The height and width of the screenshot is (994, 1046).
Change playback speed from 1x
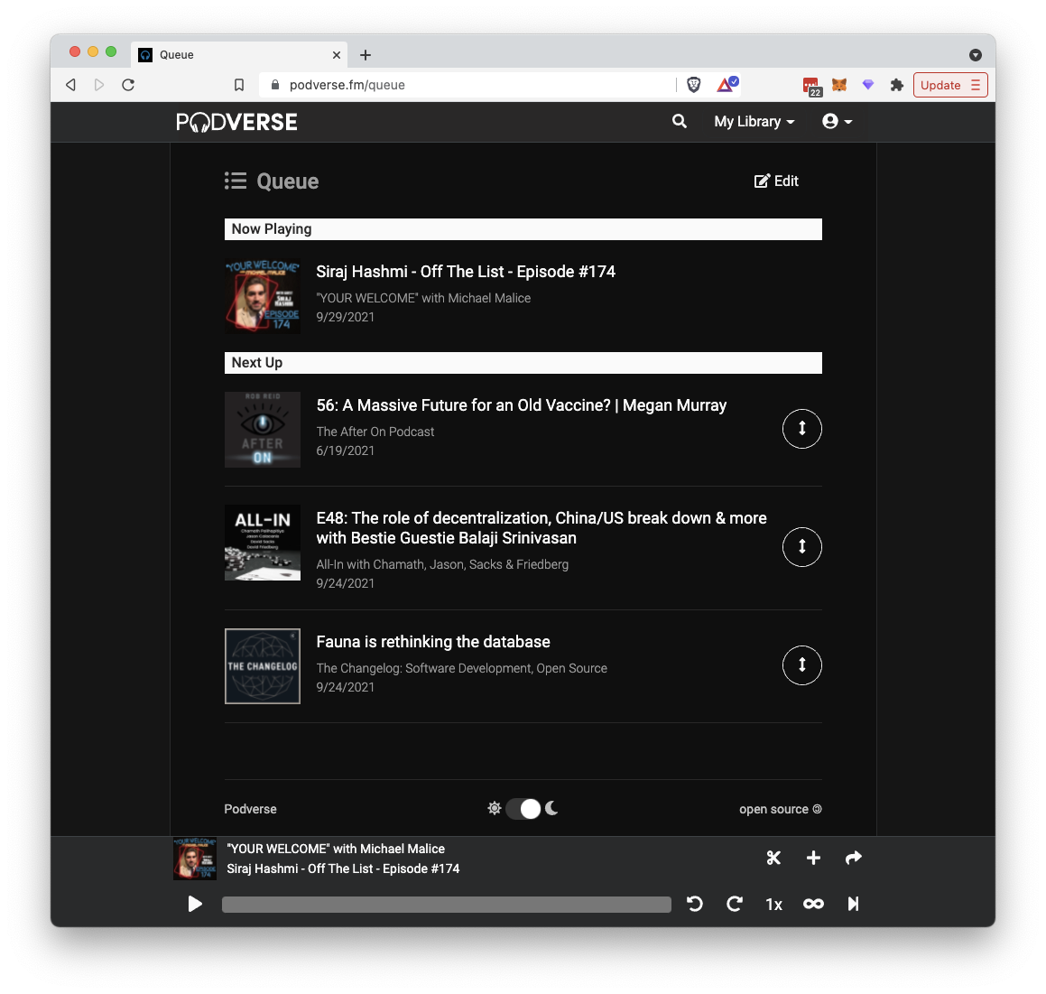(773, 904)
